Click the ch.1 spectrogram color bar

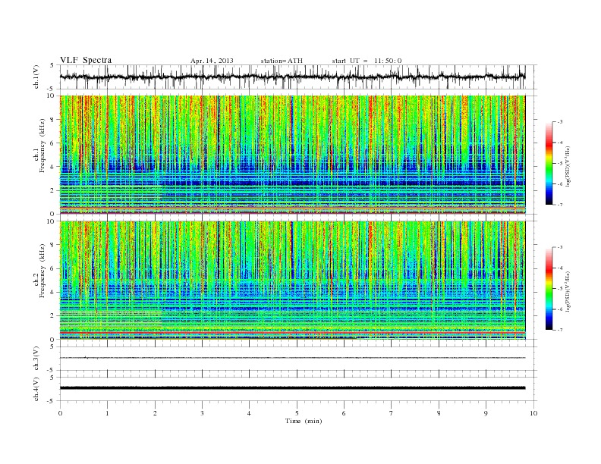pos(549,163)
